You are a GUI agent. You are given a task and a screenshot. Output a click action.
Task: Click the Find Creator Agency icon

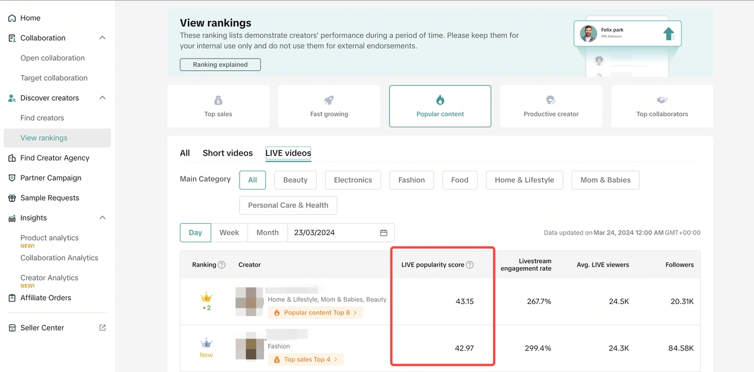(x=12, y=158)
